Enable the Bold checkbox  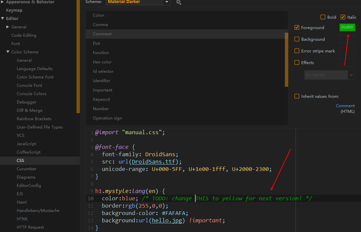[323, 17]
